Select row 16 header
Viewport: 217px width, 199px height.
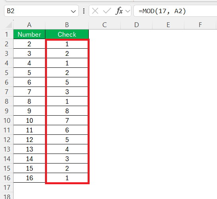click(7, 178)
